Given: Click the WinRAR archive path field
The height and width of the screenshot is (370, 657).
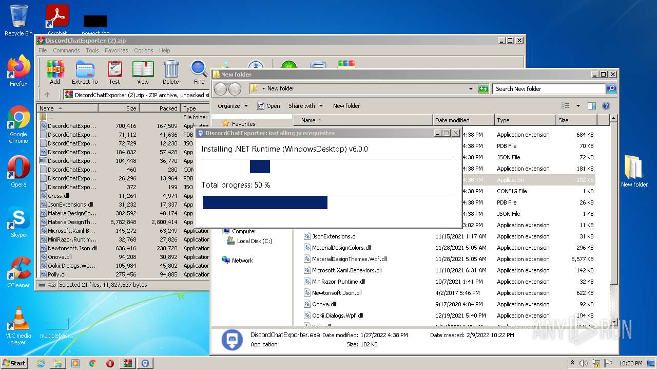Looking at the screenshot, I should (136, 95).
